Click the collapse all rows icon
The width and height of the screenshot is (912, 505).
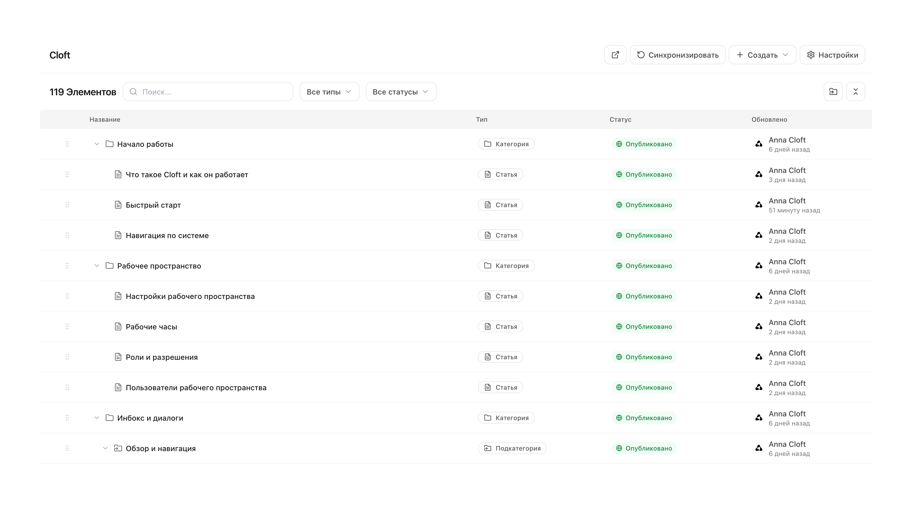tap(855, 92)
